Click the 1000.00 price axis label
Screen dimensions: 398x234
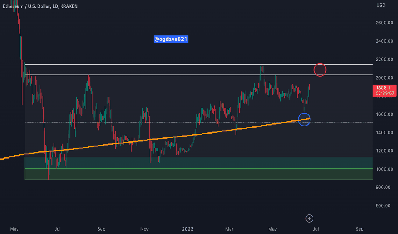[x=384, y=169]
